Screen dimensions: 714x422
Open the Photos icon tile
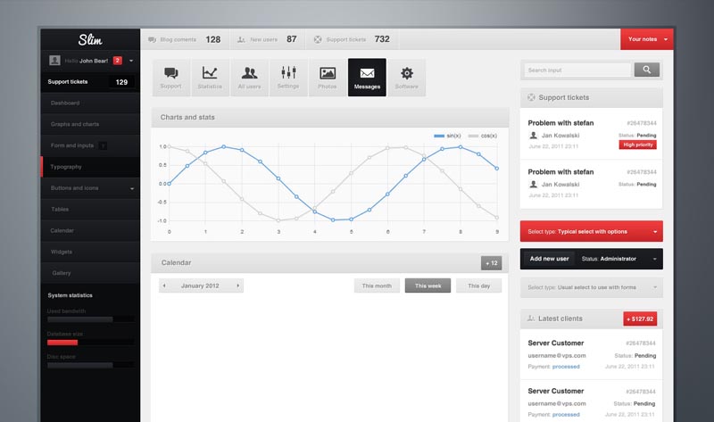point(328,77)
